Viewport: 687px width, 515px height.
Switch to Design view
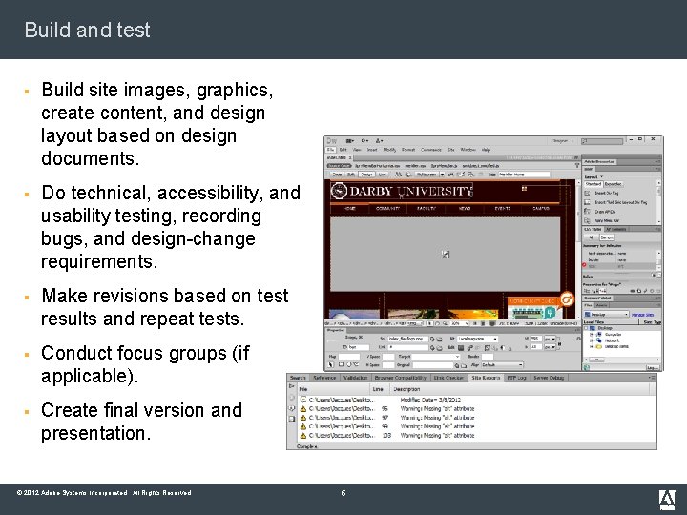coord(366,175)
